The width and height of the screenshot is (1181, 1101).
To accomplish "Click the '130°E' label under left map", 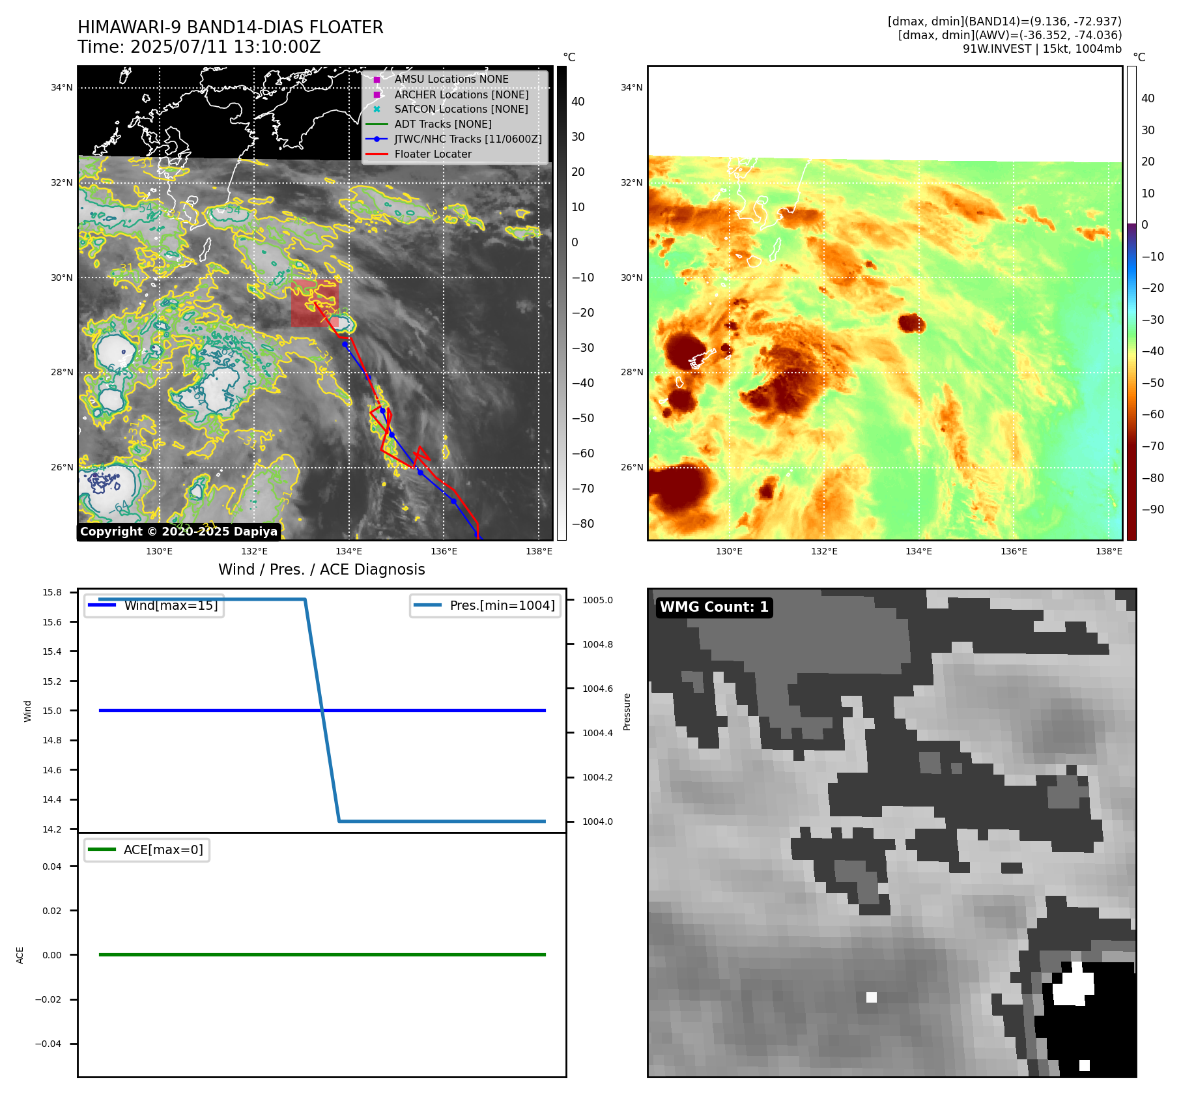I will 159,552.
